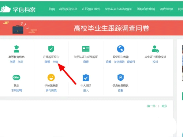Click 发送报告 under 留学报告传输
183x137 pixels.
click(119, 62)
